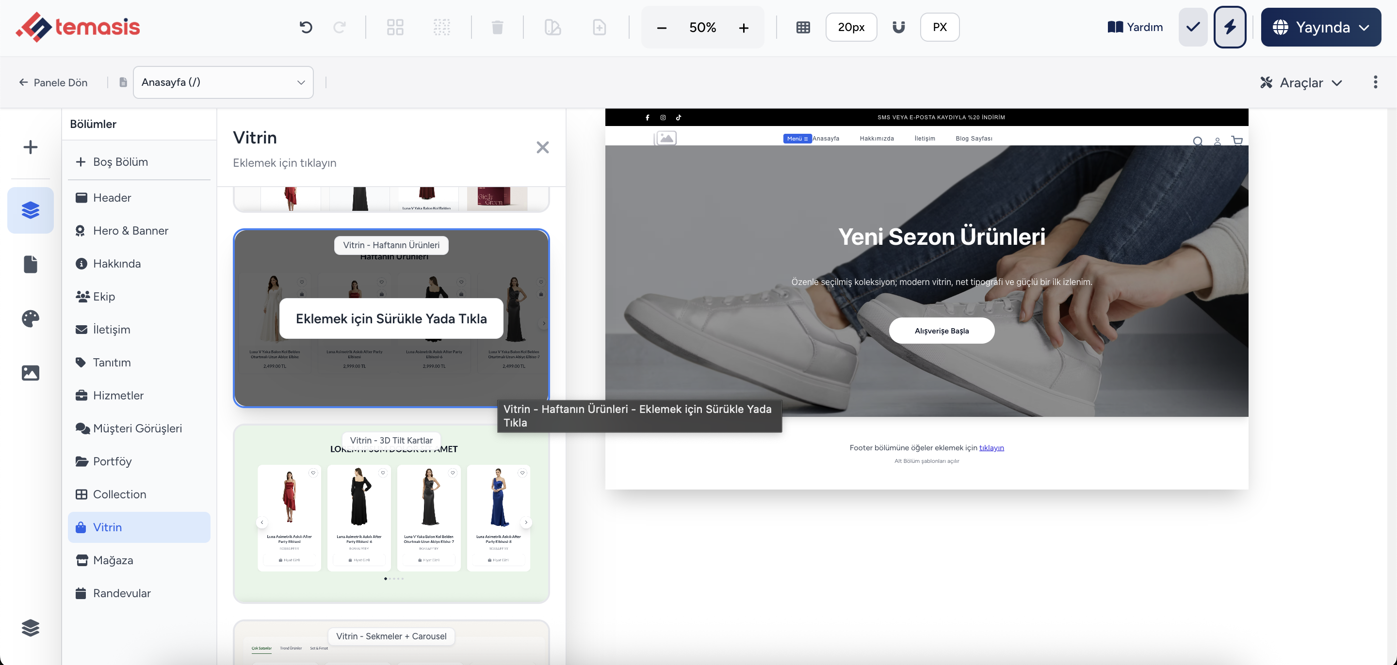The image size is (1397, 665).
Task: Select Hizmetler section category
Action: (139, 396)
